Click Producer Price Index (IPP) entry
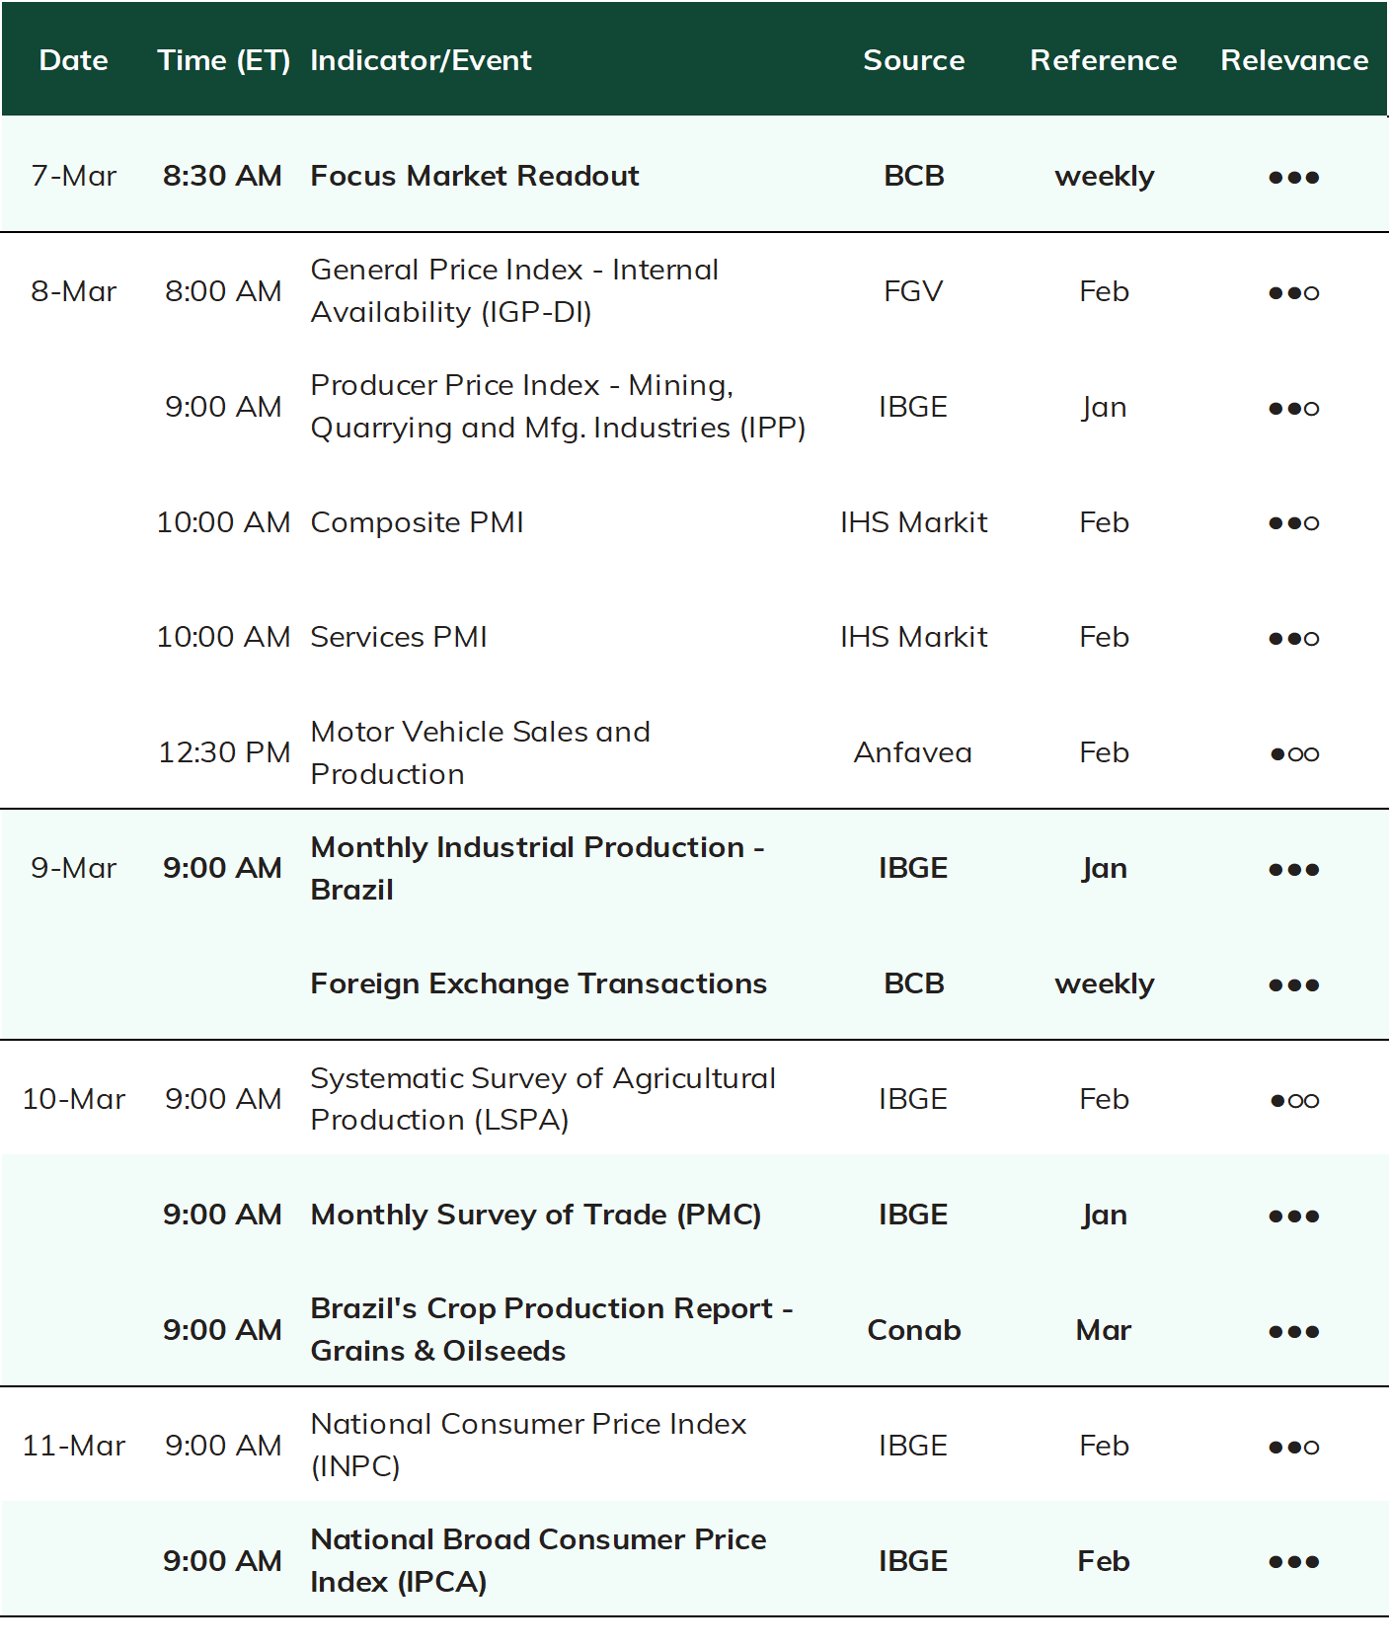The image size is (1390, 1649). point(558,406)
